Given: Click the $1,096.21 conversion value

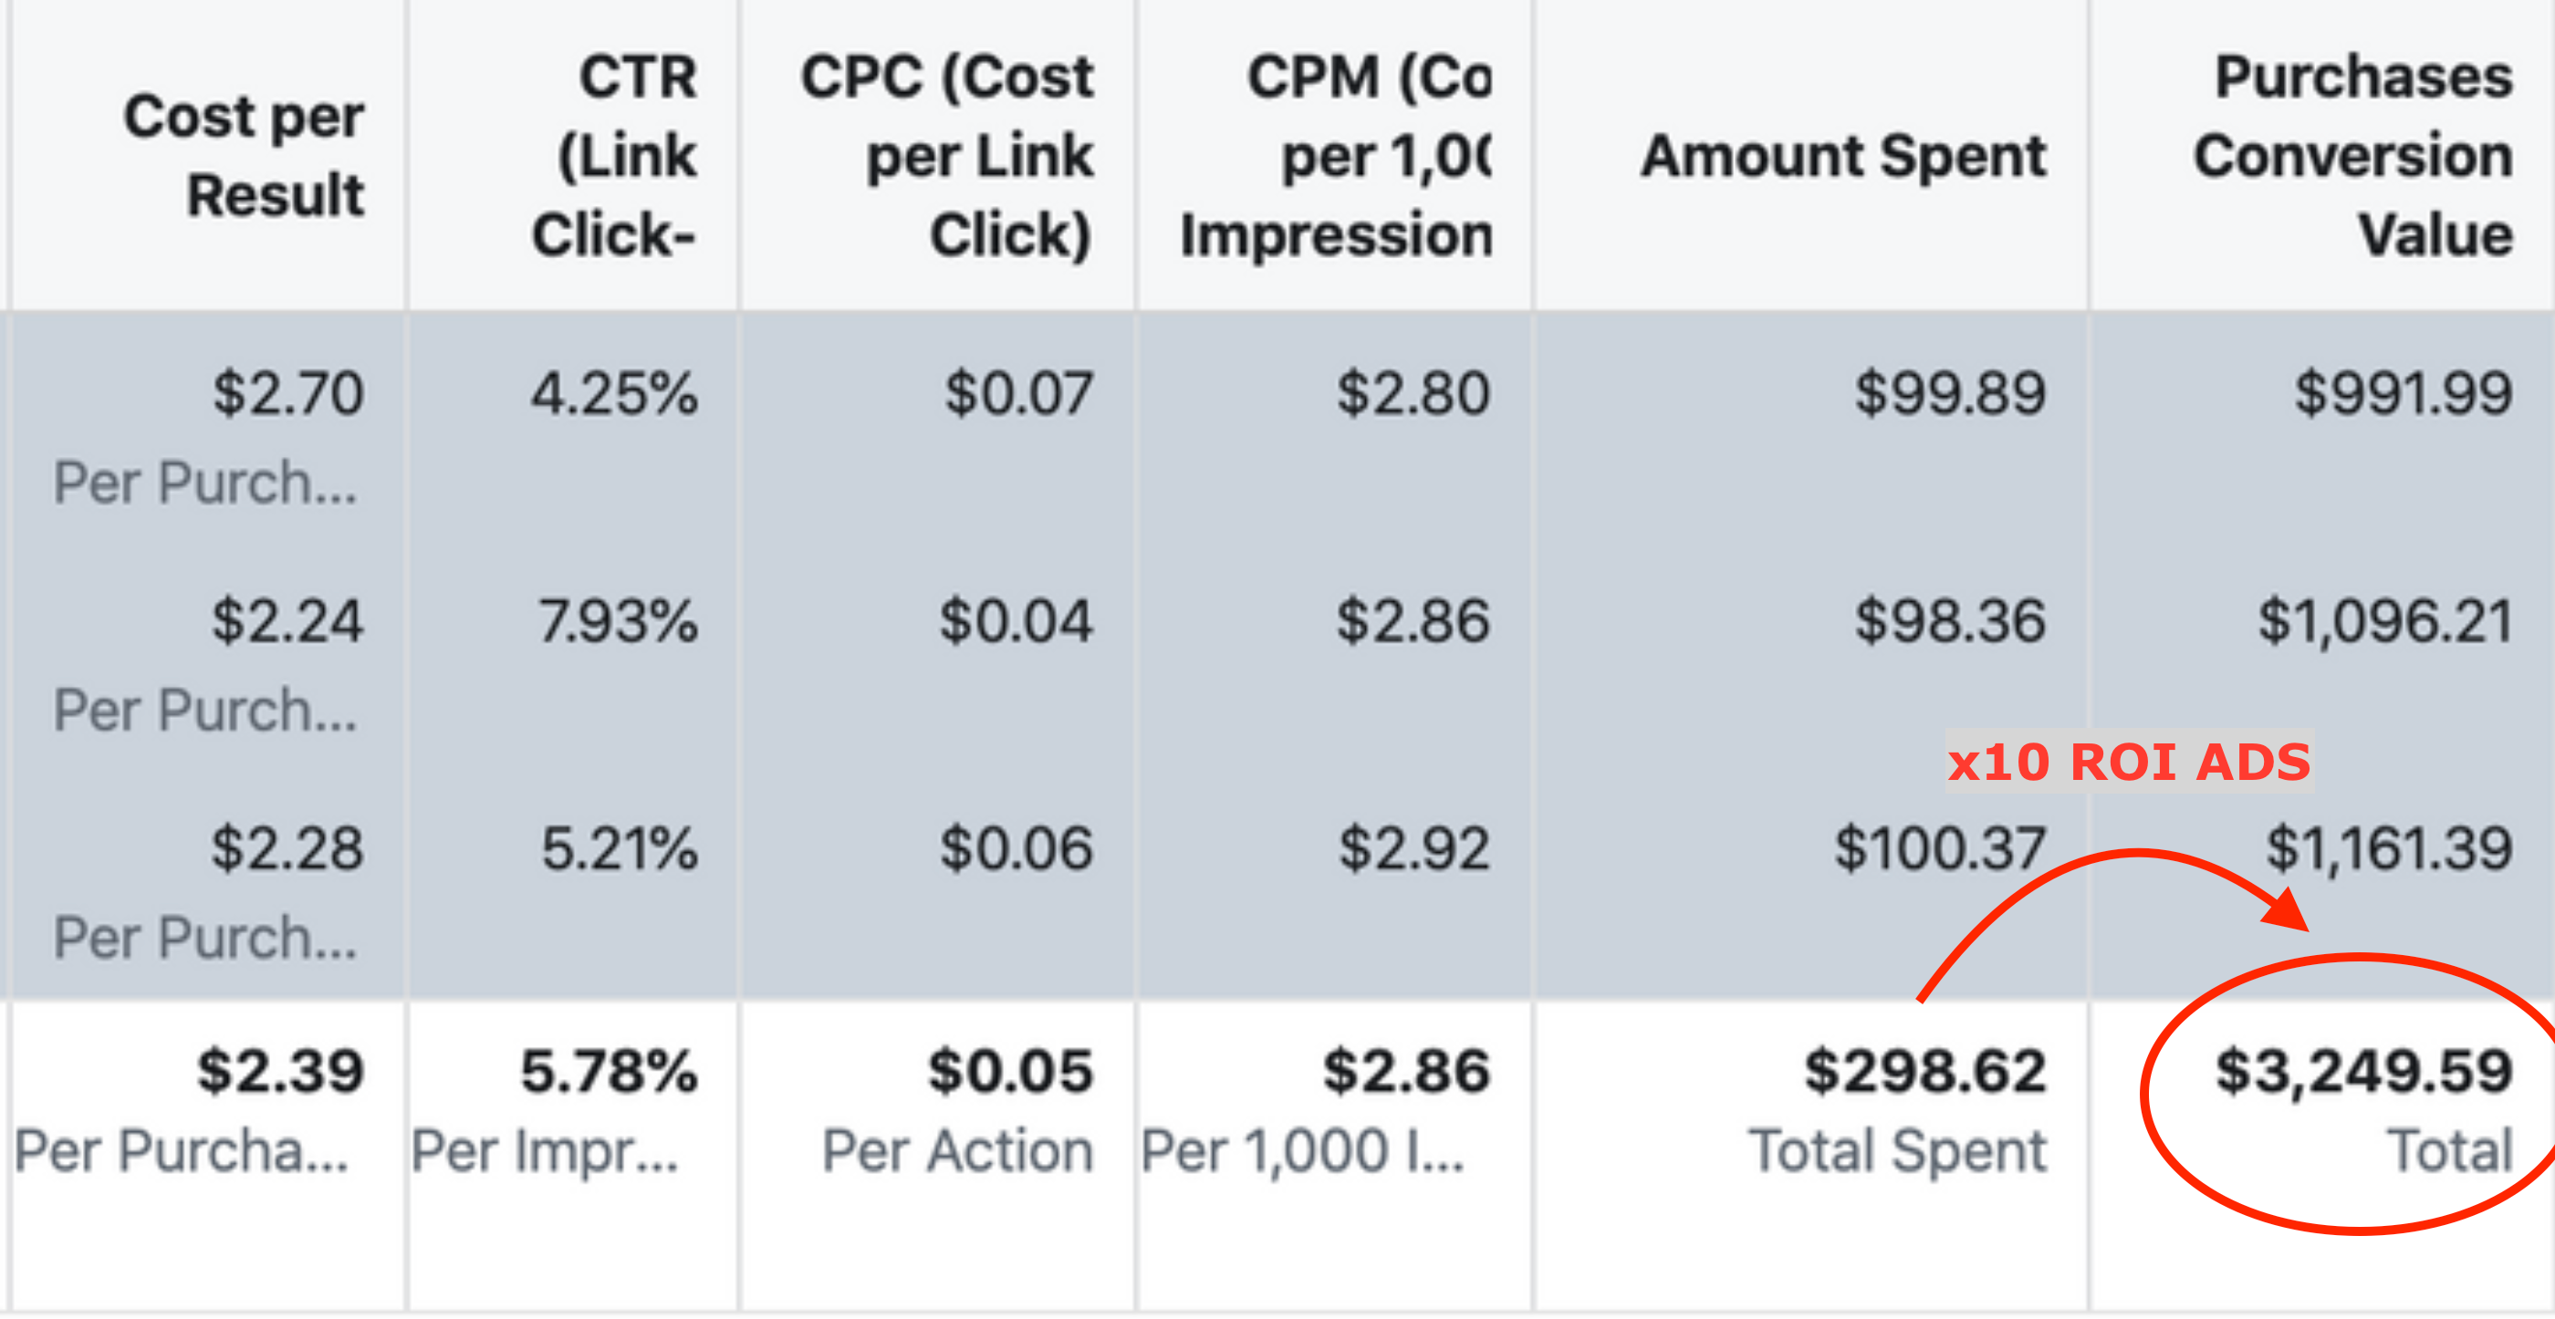Looking at the screenshot, I should 2385,621.
